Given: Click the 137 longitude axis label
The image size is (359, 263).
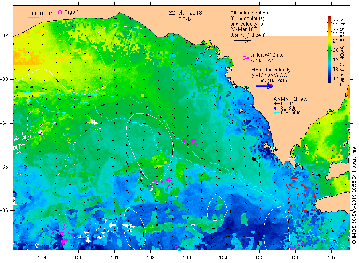Looking at the screenshot, I should tap(331, 258).
